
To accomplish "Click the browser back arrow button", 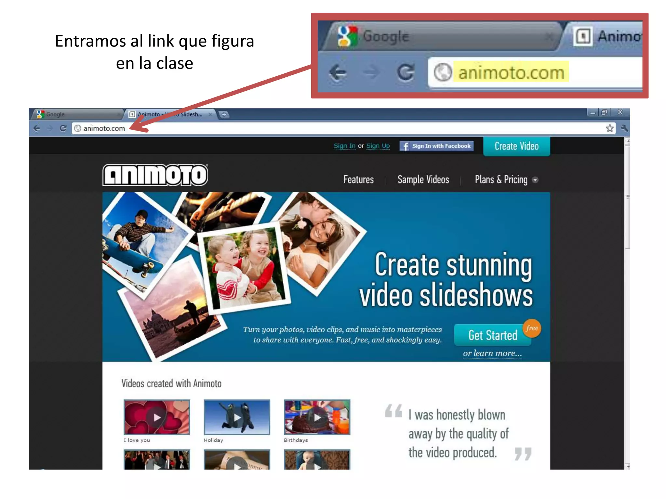I will click(x=37, y=128).
